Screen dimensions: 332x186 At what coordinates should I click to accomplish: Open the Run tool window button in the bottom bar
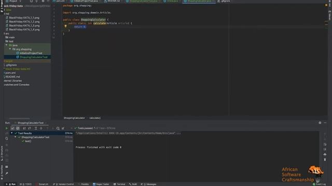tap(11, 184)
